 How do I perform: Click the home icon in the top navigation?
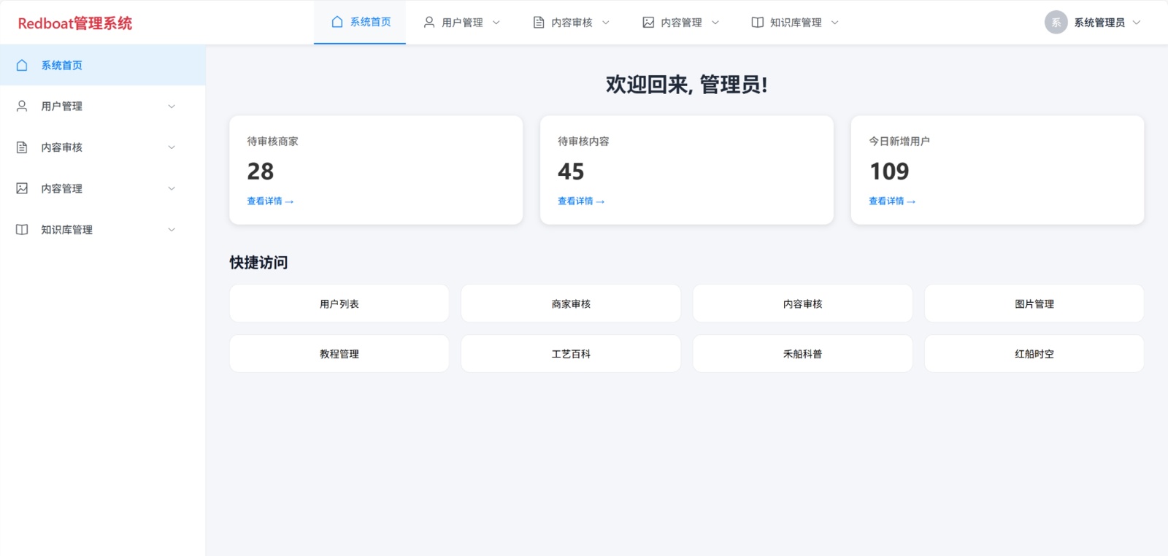[337, 22]
